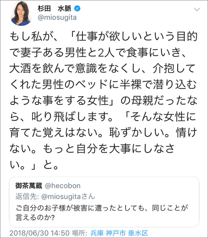Open the tweet author's profile photo
Viewport: 208px width, 238px height.
pyautogui.click(x=21, y=13)
